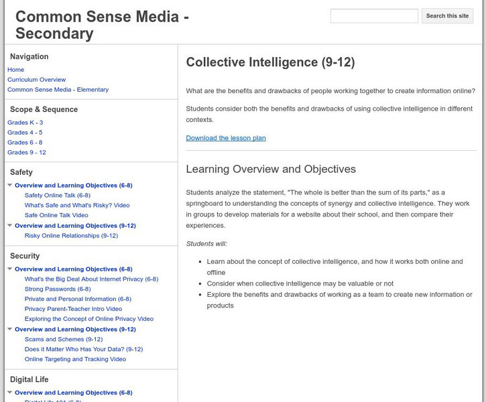486x402 pixels.
Task: Open Online Targeting and Tracking Video
Action: pos(75,360)
